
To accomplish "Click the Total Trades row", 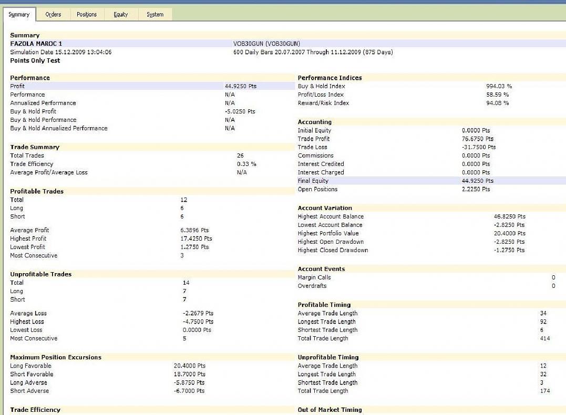I will click(27, 155).
